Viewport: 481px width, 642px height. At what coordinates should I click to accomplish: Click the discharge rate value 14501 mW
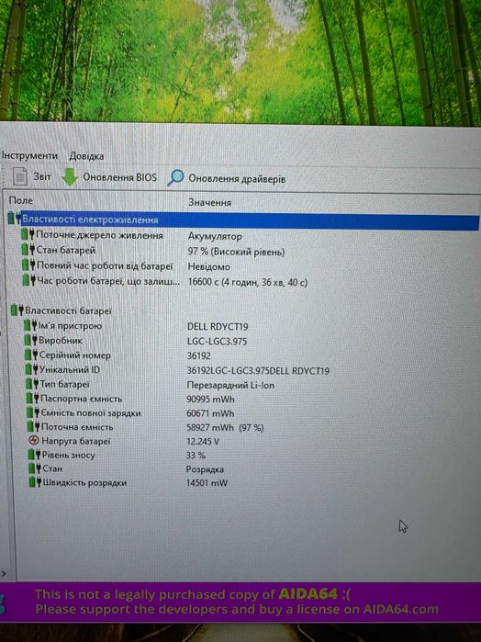tap(207, 483)
